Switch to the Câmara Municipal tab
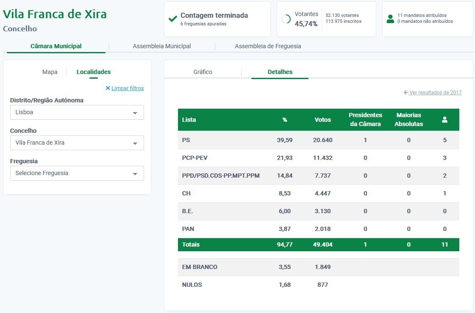The width and height of the screenshot is (475, 313). pos(56,46)
